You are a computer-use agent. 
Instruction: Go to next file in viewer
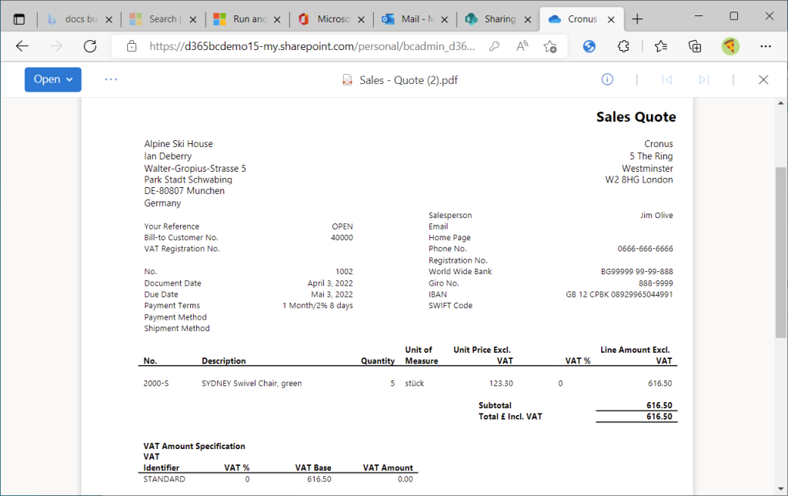703,79
